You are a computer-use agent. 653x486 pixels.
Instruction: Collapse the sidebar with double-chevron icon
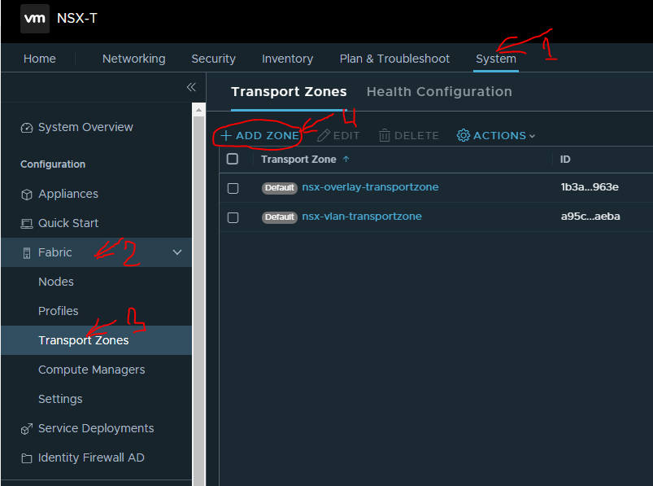pyautogui.click(x=191, y=87)
